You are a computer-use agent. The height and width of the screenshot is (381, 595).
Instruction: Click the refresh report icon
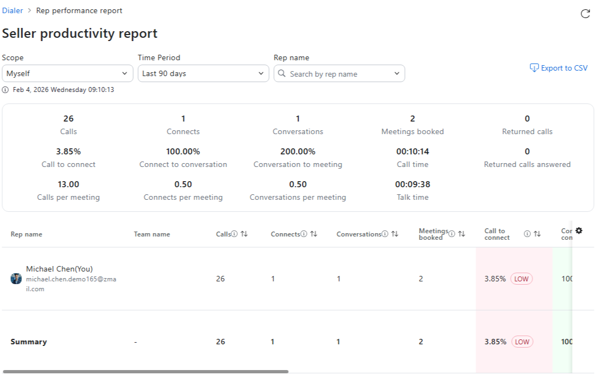point(585,14)
